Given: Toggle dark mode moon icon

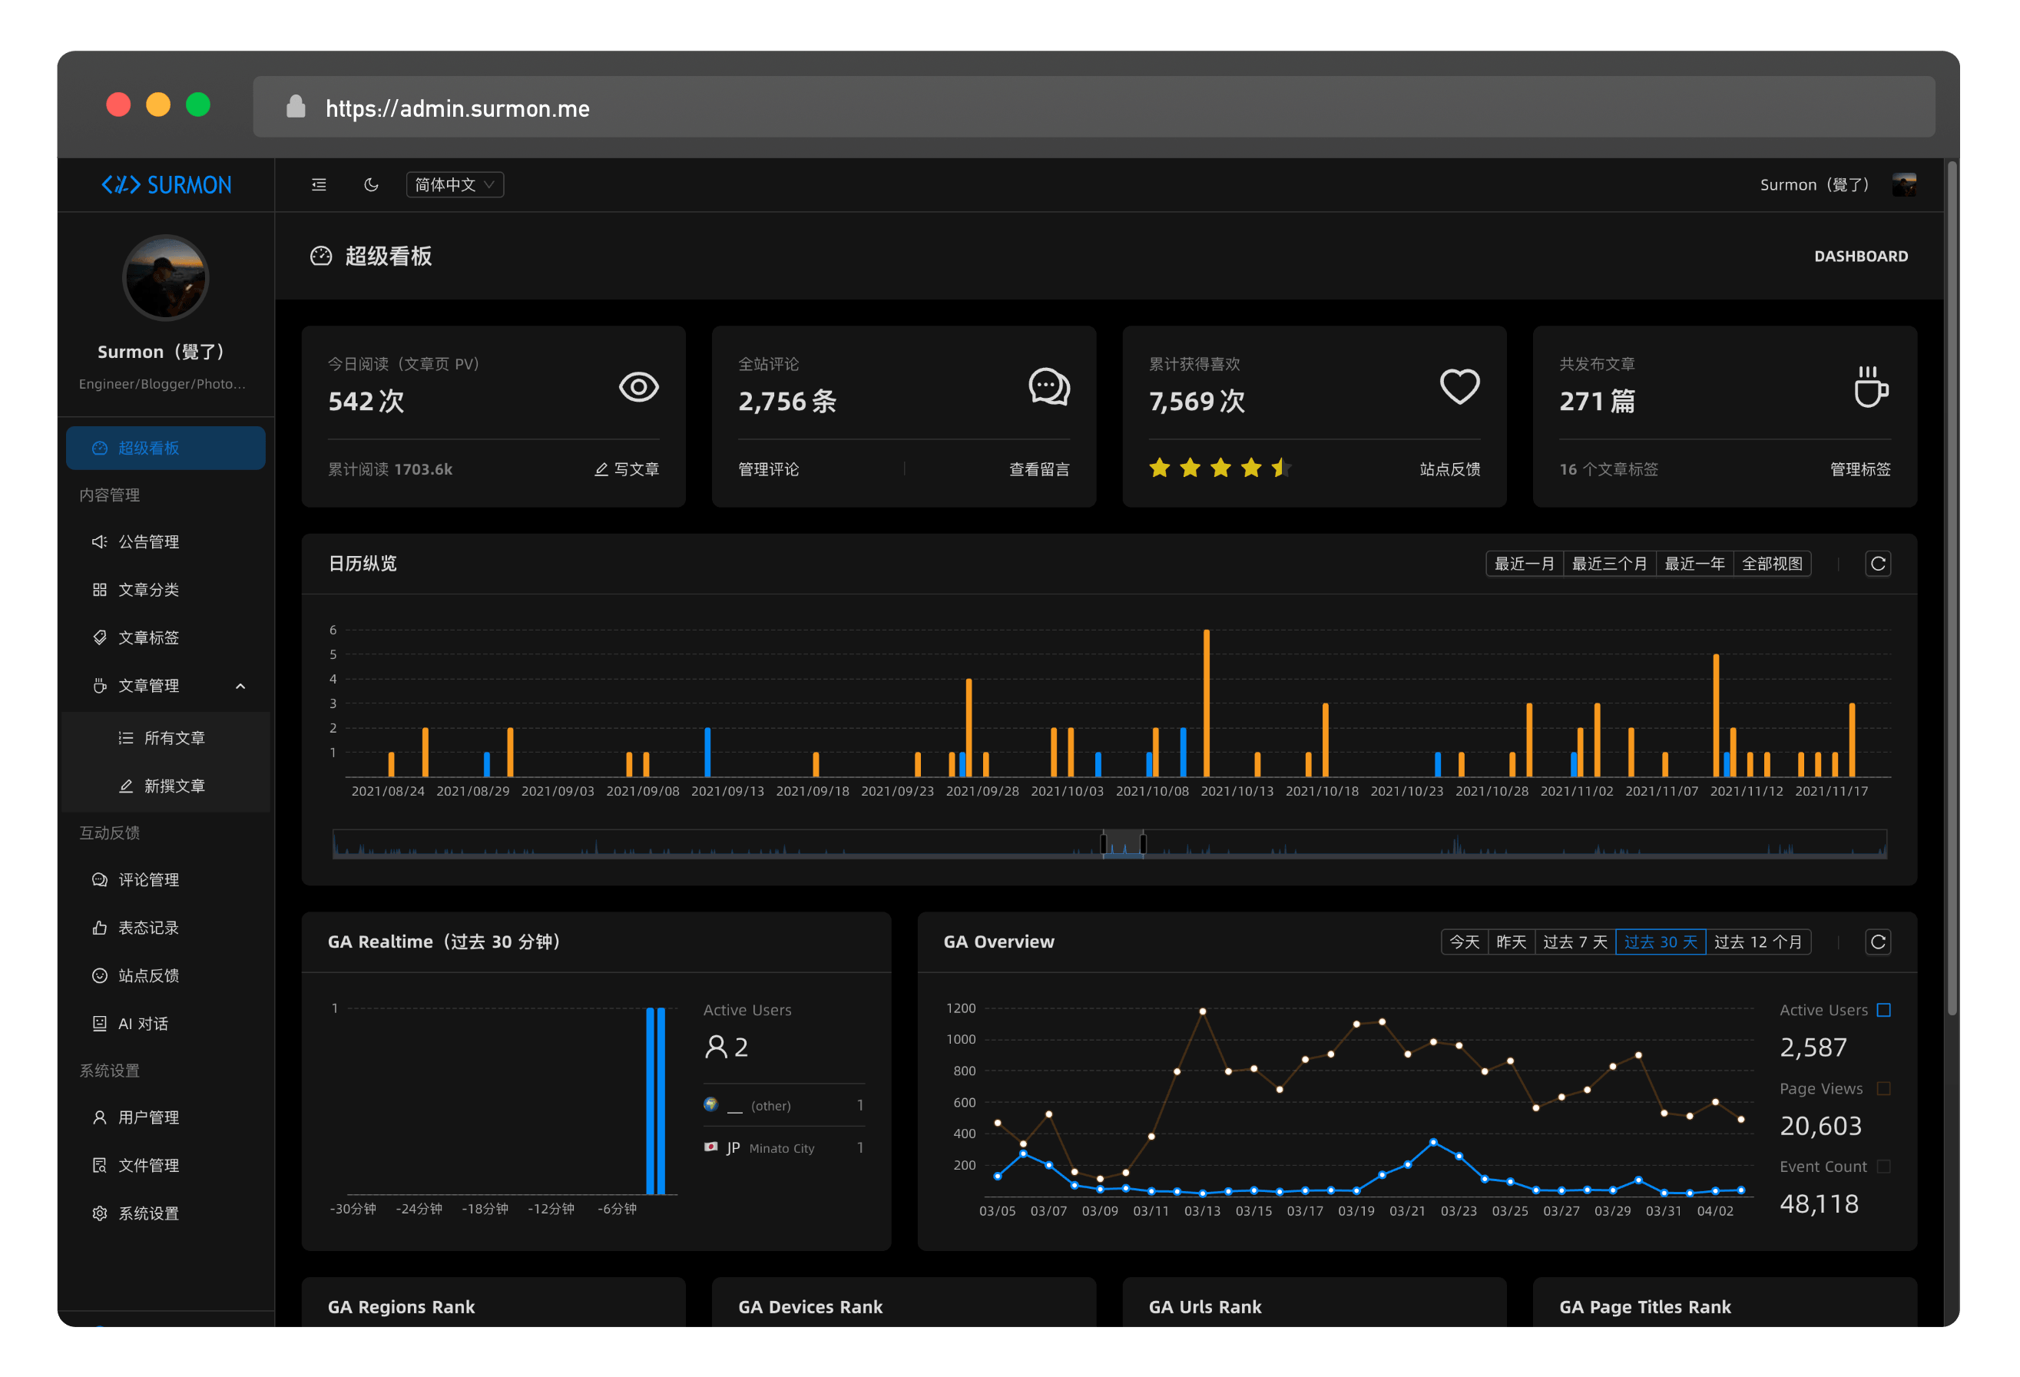Looking at the screenshot, I should (x=371, y=184).
